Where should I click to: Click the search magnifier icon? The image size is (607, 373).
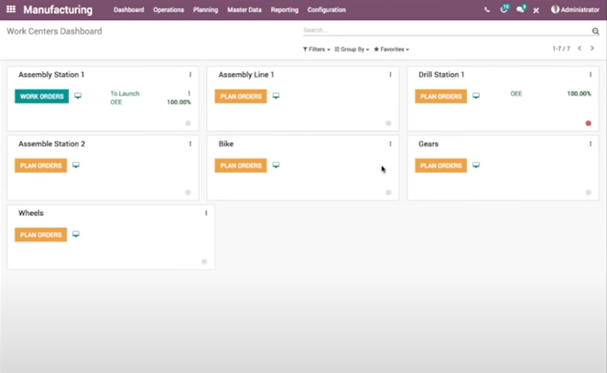(595, 31)
